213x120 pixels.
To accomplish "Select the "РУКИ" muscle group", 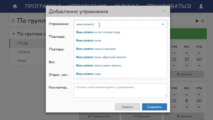I will 22,61.
